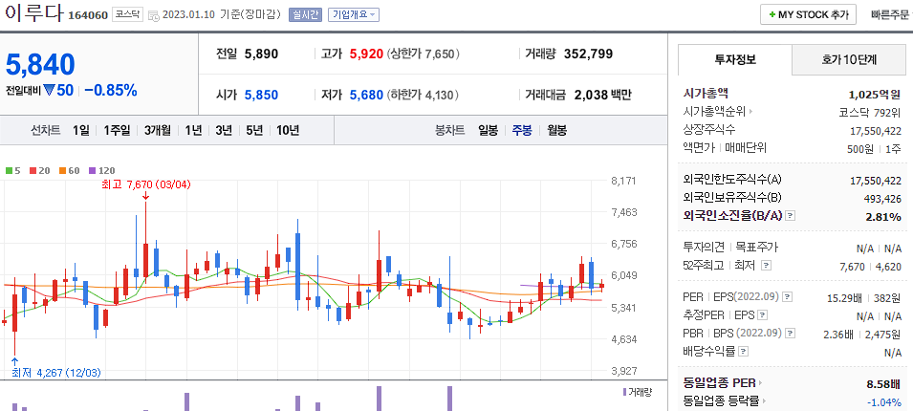The height and width of the screenshot is (411, 913).
Task: Click the down triangle icon beside 50
Action: pyautogui.click(x=49, y=90)
